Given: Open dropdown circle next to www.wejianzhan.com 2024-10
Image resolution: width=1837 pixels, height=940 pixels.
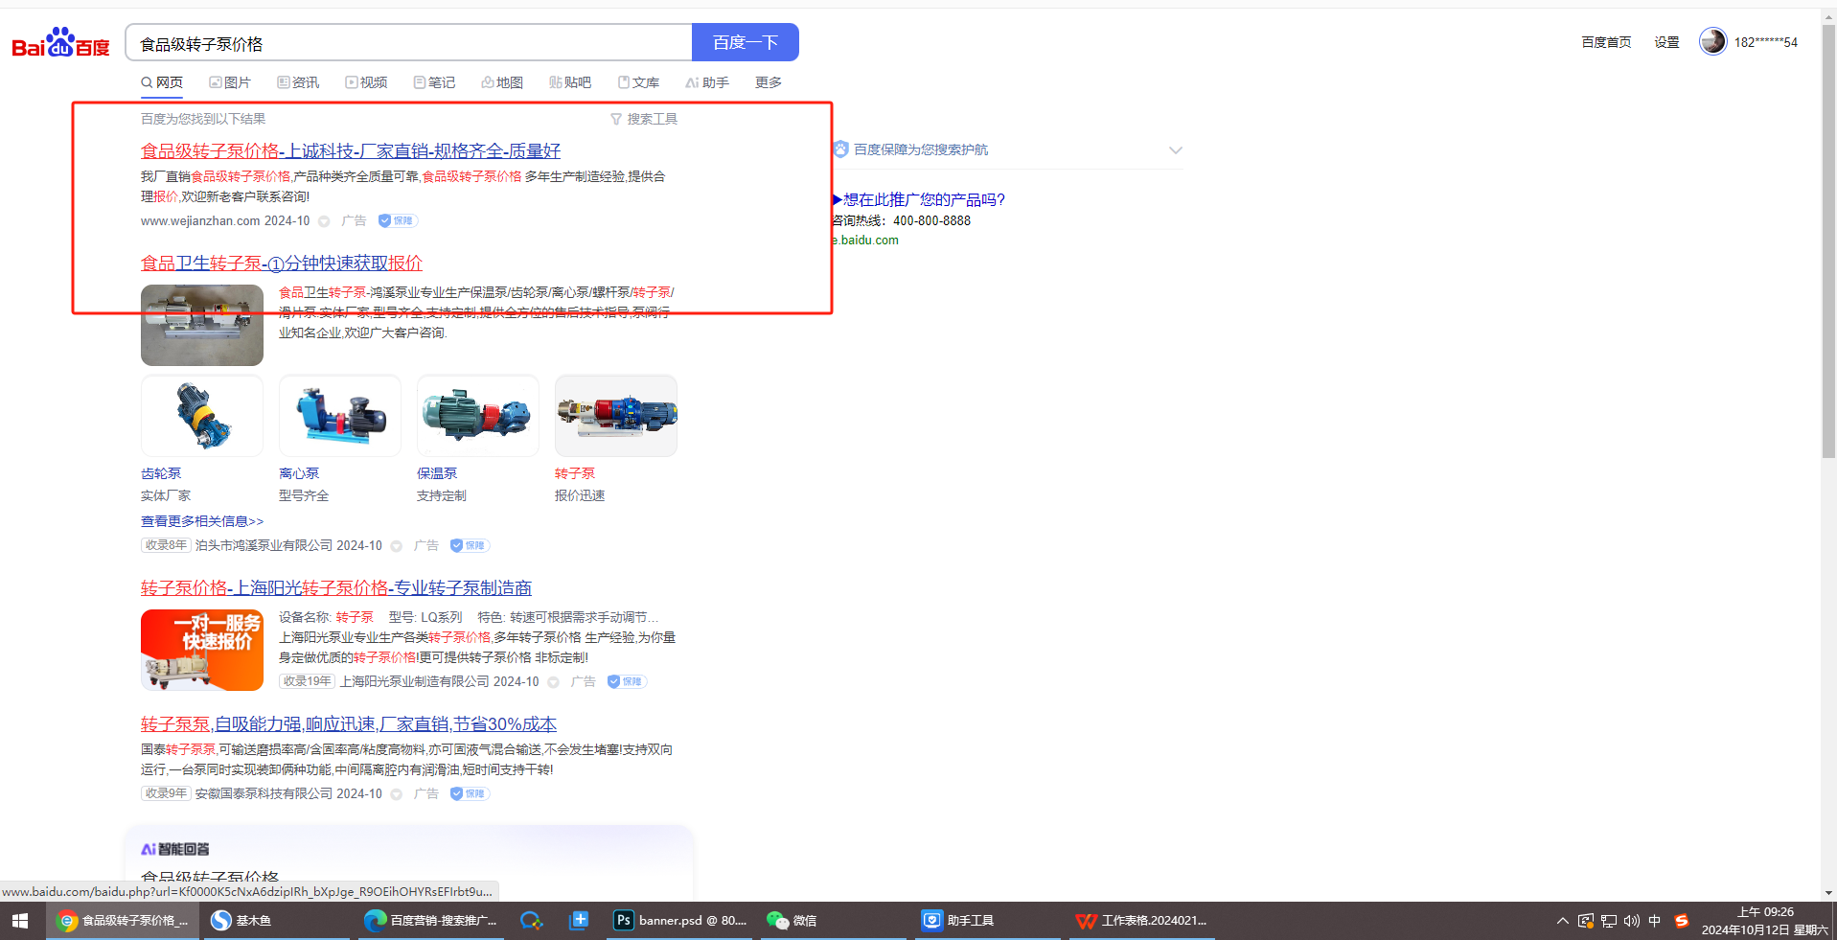Looking at the screenshot, I should (x=324, y=221).
